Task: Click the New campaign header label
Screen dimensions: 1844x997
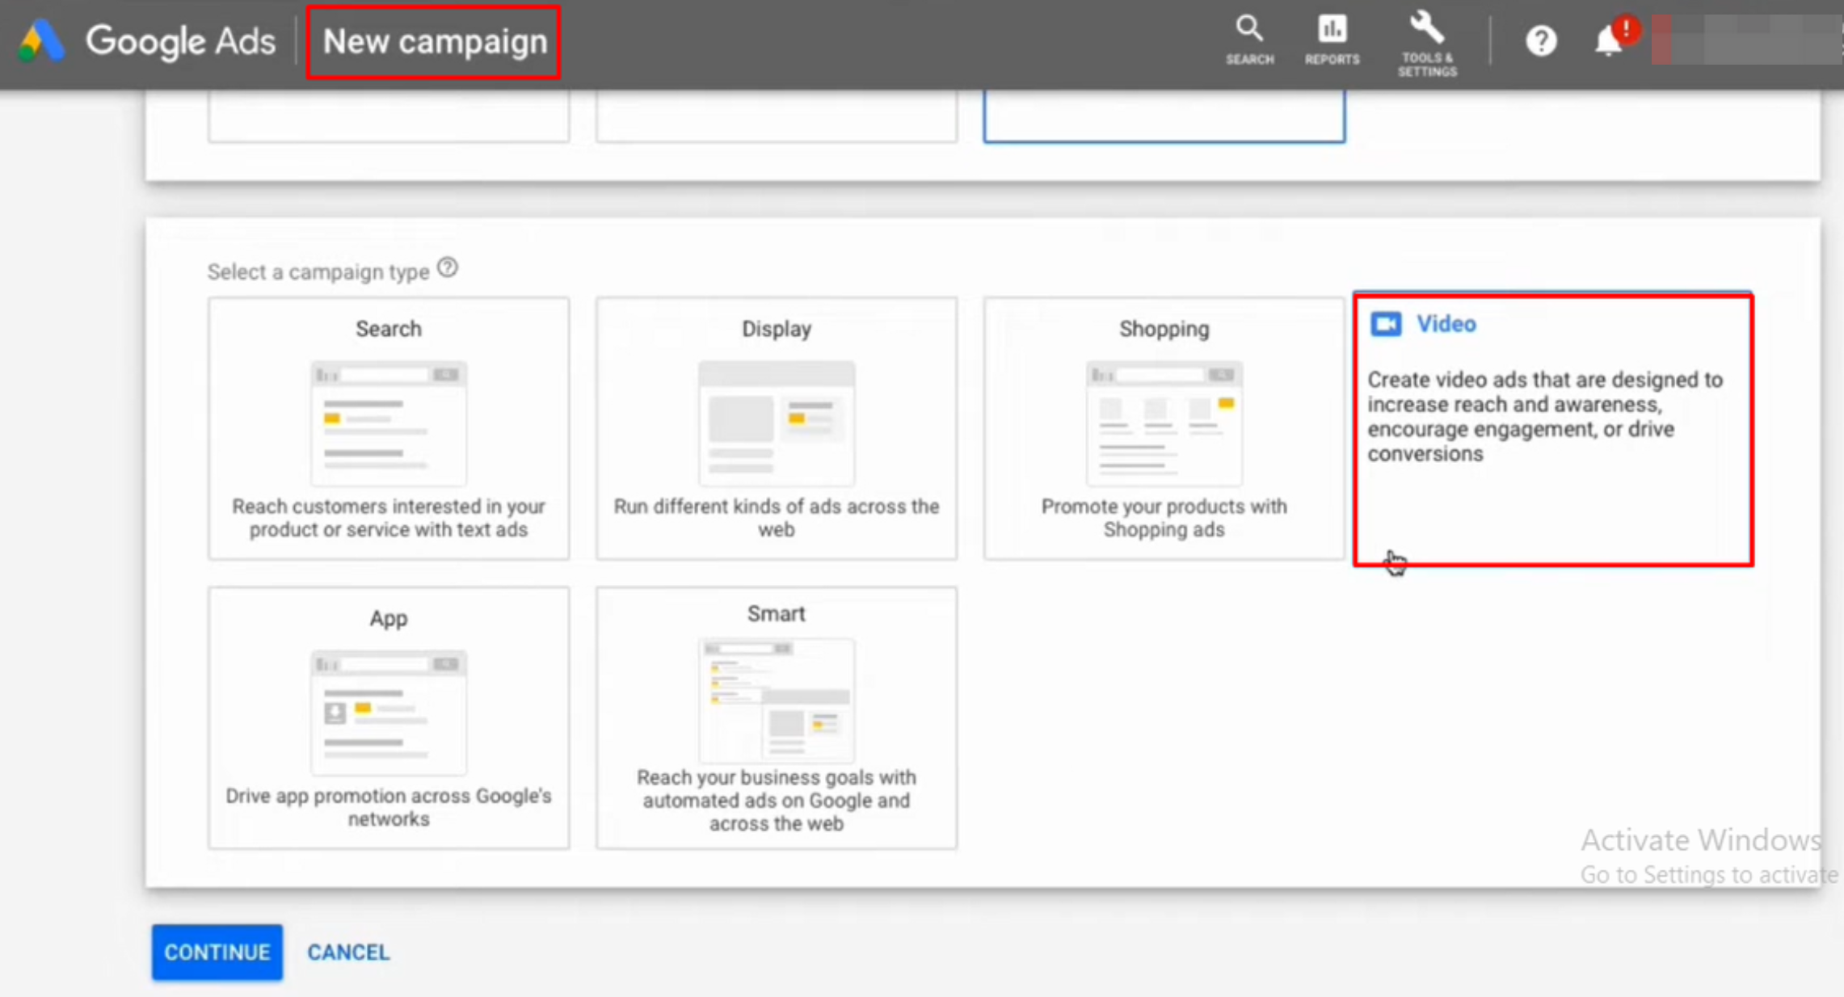Action: tap(434, 42)
